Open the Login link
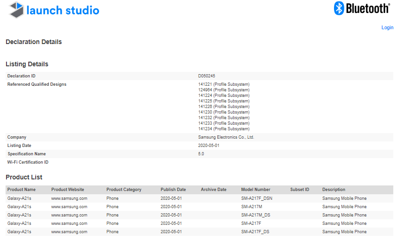The height and width of the screenshot is (242, 397). [x=387, y=28]
